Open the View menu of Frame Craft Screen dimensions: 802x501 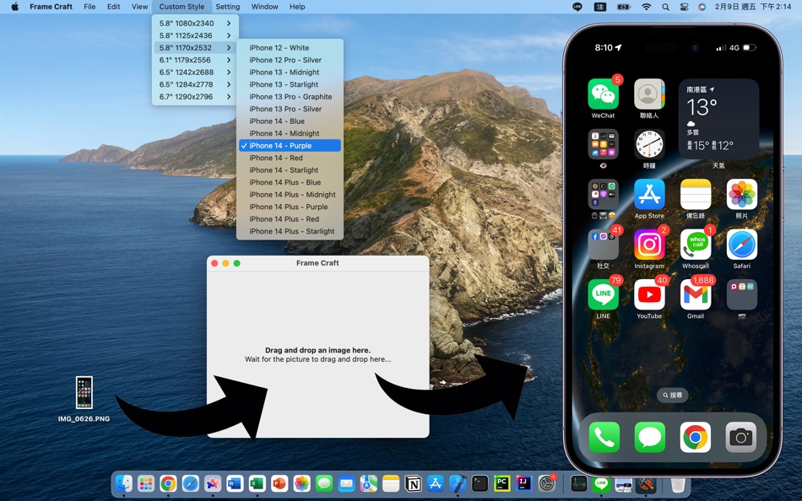139,7
